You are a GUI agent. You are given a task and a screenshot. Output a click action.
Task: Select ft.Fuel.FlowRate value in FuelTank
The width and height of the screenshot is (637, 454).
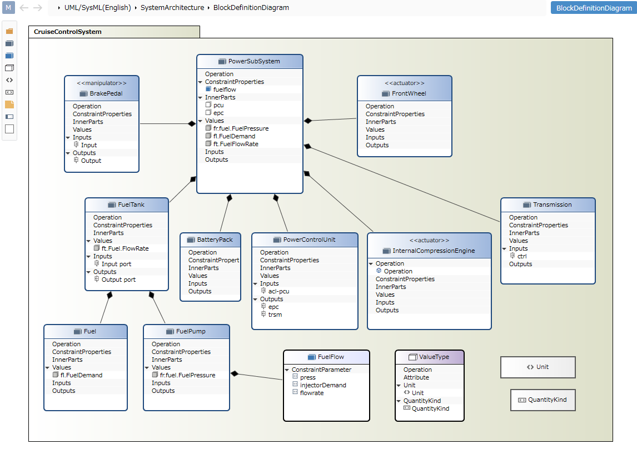pos(125,248)
